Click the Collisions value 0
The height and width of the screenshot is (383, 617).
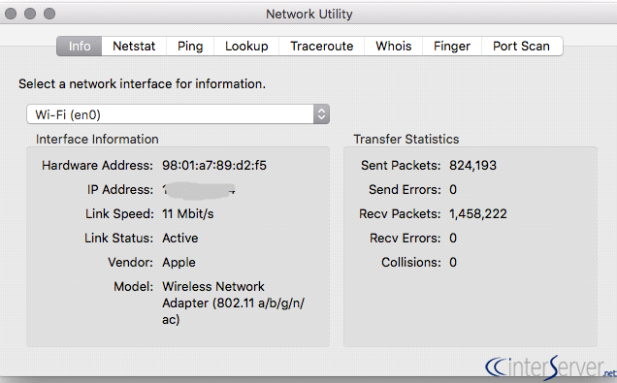pyautogui.click(x=453, y=262)
